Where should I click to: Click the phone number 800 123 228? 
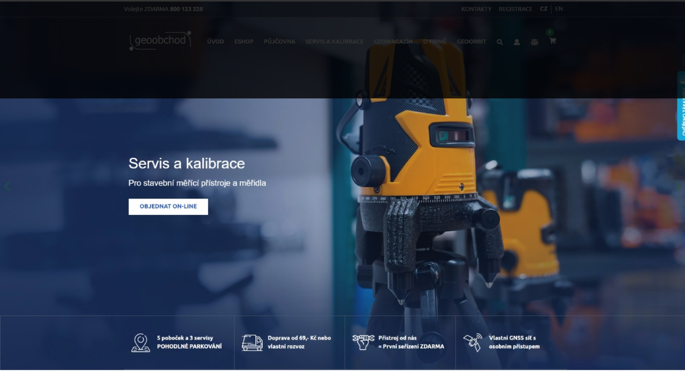(x=186, y=9)
